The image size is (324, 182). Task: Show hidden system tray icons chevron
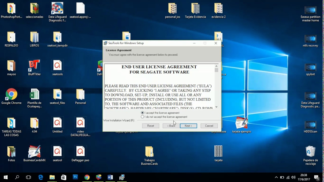(x=276, y=177)
